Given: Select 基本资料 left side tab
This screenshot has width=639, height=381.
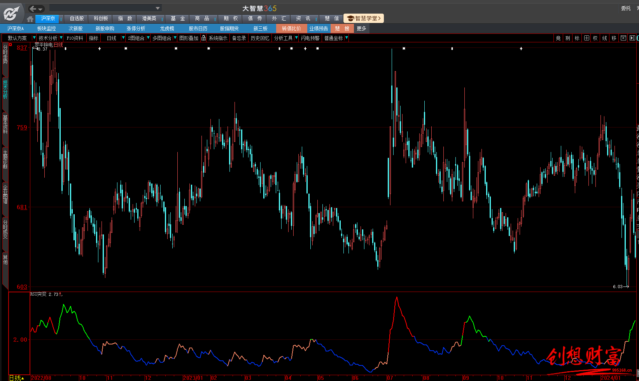Looking at the screenshot, I should (x=5, y=124).
